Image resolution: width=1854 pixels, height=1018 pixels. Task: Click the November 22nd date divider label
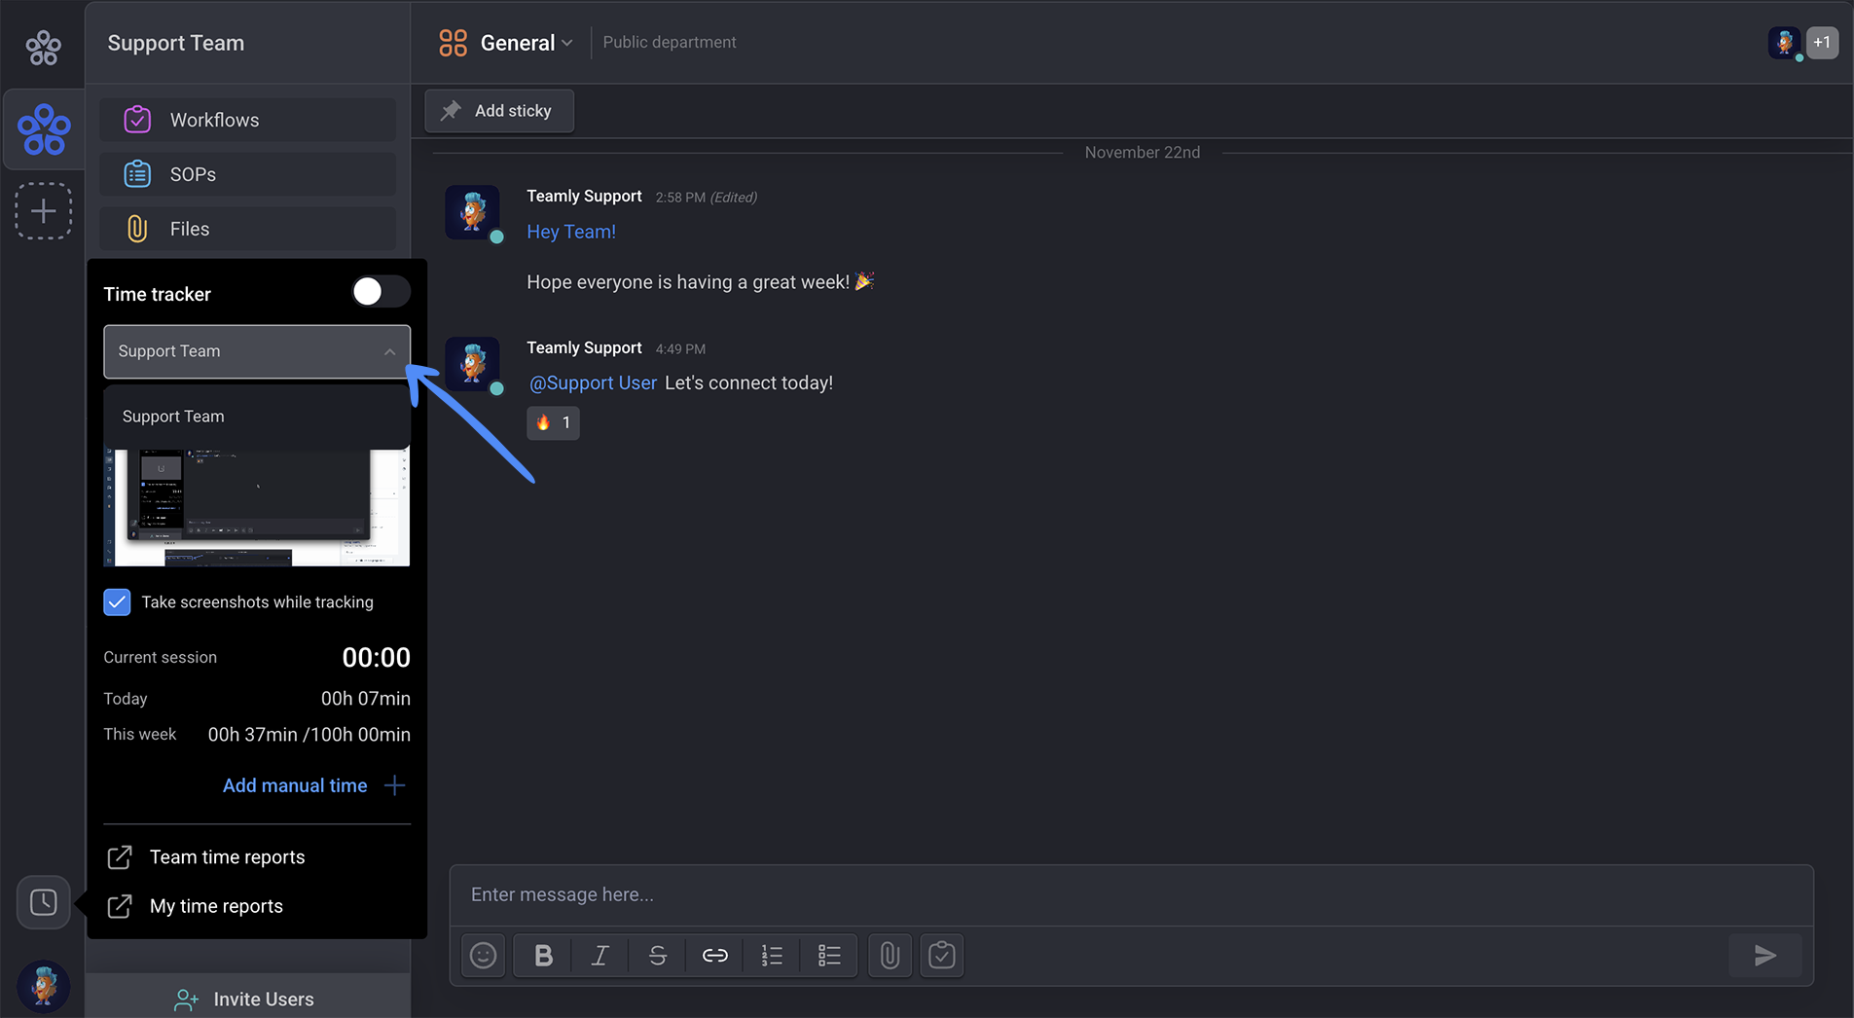(x=1143, y=153)
